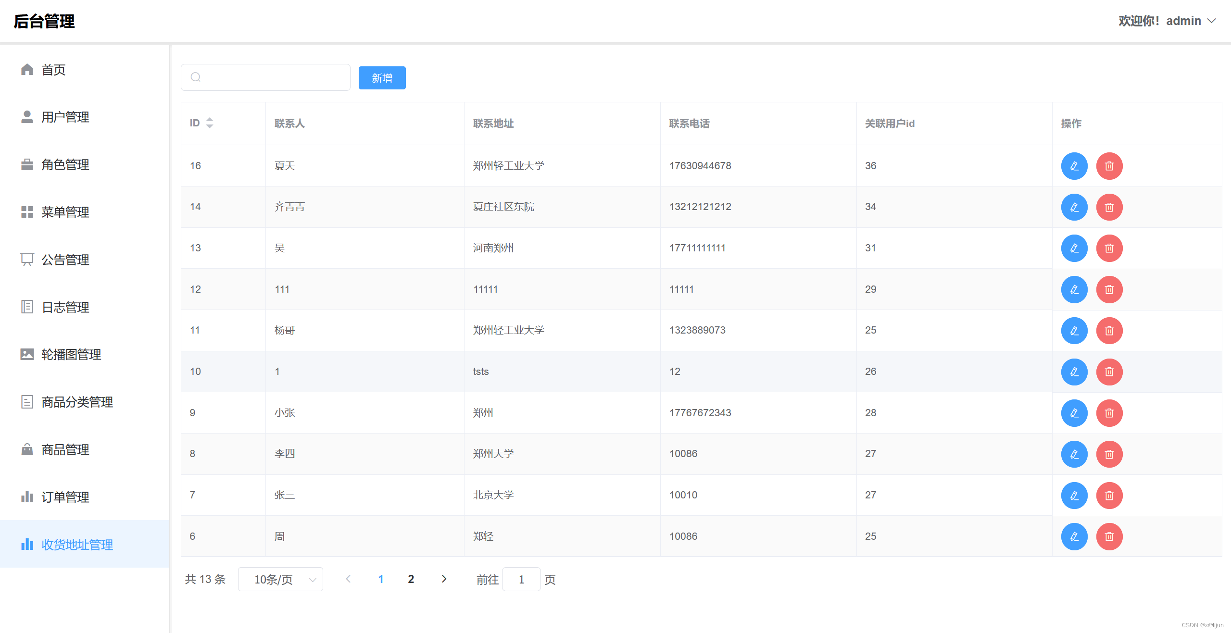This screenshot has width=1231, height=633.
Task: Open 订单管理 in the sidebar
Action: pos(85,497)
